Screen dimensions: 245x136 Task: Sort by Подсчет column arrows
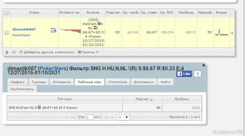click(152, 99)
